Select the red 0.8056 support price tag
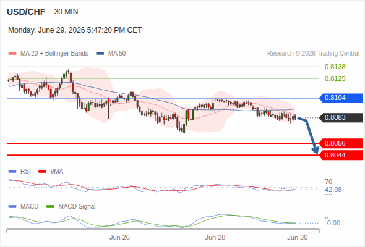The width and height of the screenshot is (365, 247). point(341,143)
